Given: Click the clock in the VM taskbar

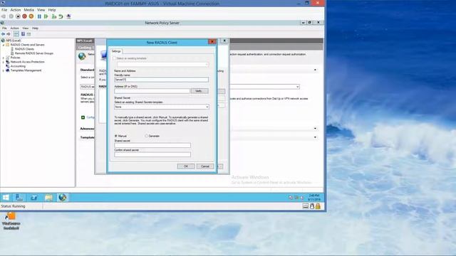Looking at the screenshot, I should pyautogui.click(x=313, y=198).
